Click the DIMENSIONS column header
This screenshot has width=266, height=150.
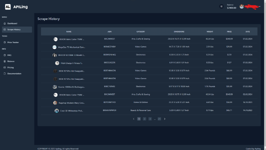coord(179,32)
